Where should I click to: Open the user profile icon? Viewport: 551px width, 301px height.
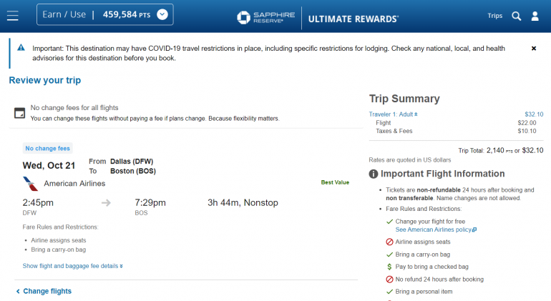[x=535, y=16]
